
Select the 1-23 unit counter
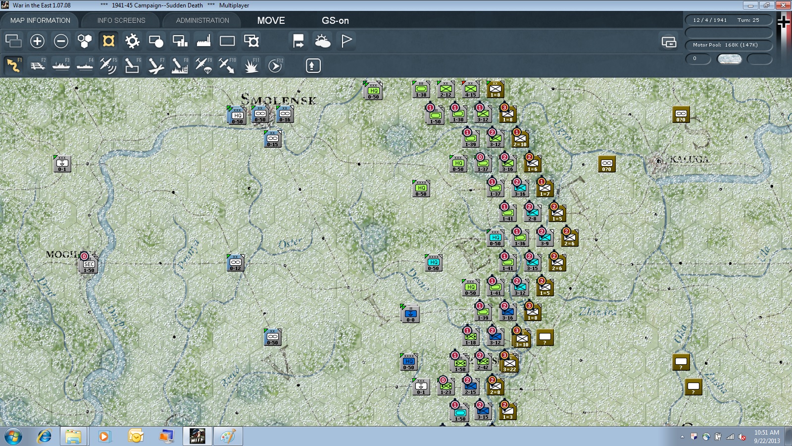445,387
